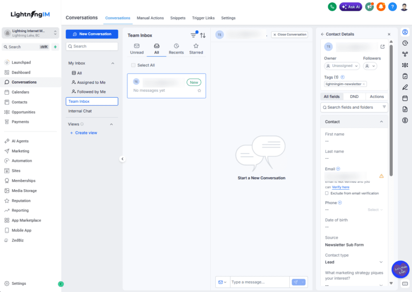Open the Contact type Lead dropdown
Screen dimensions: 412x292
tap(354, 262)
